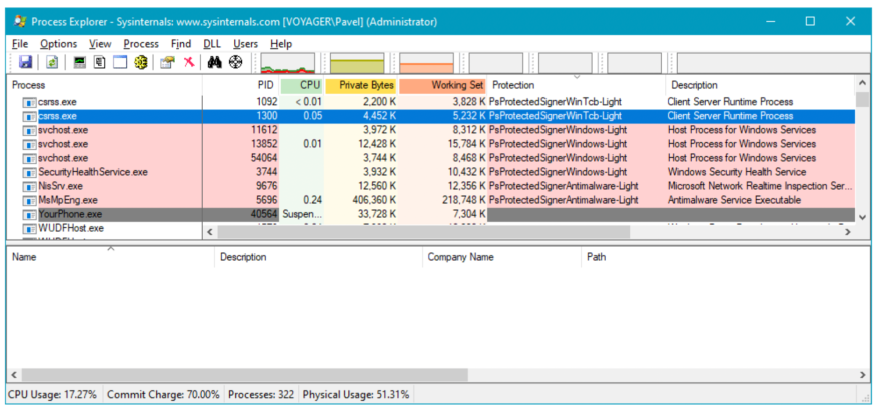Click the process list vertical scrollbar down arrow
878x413 pixels.
[862, 217]
